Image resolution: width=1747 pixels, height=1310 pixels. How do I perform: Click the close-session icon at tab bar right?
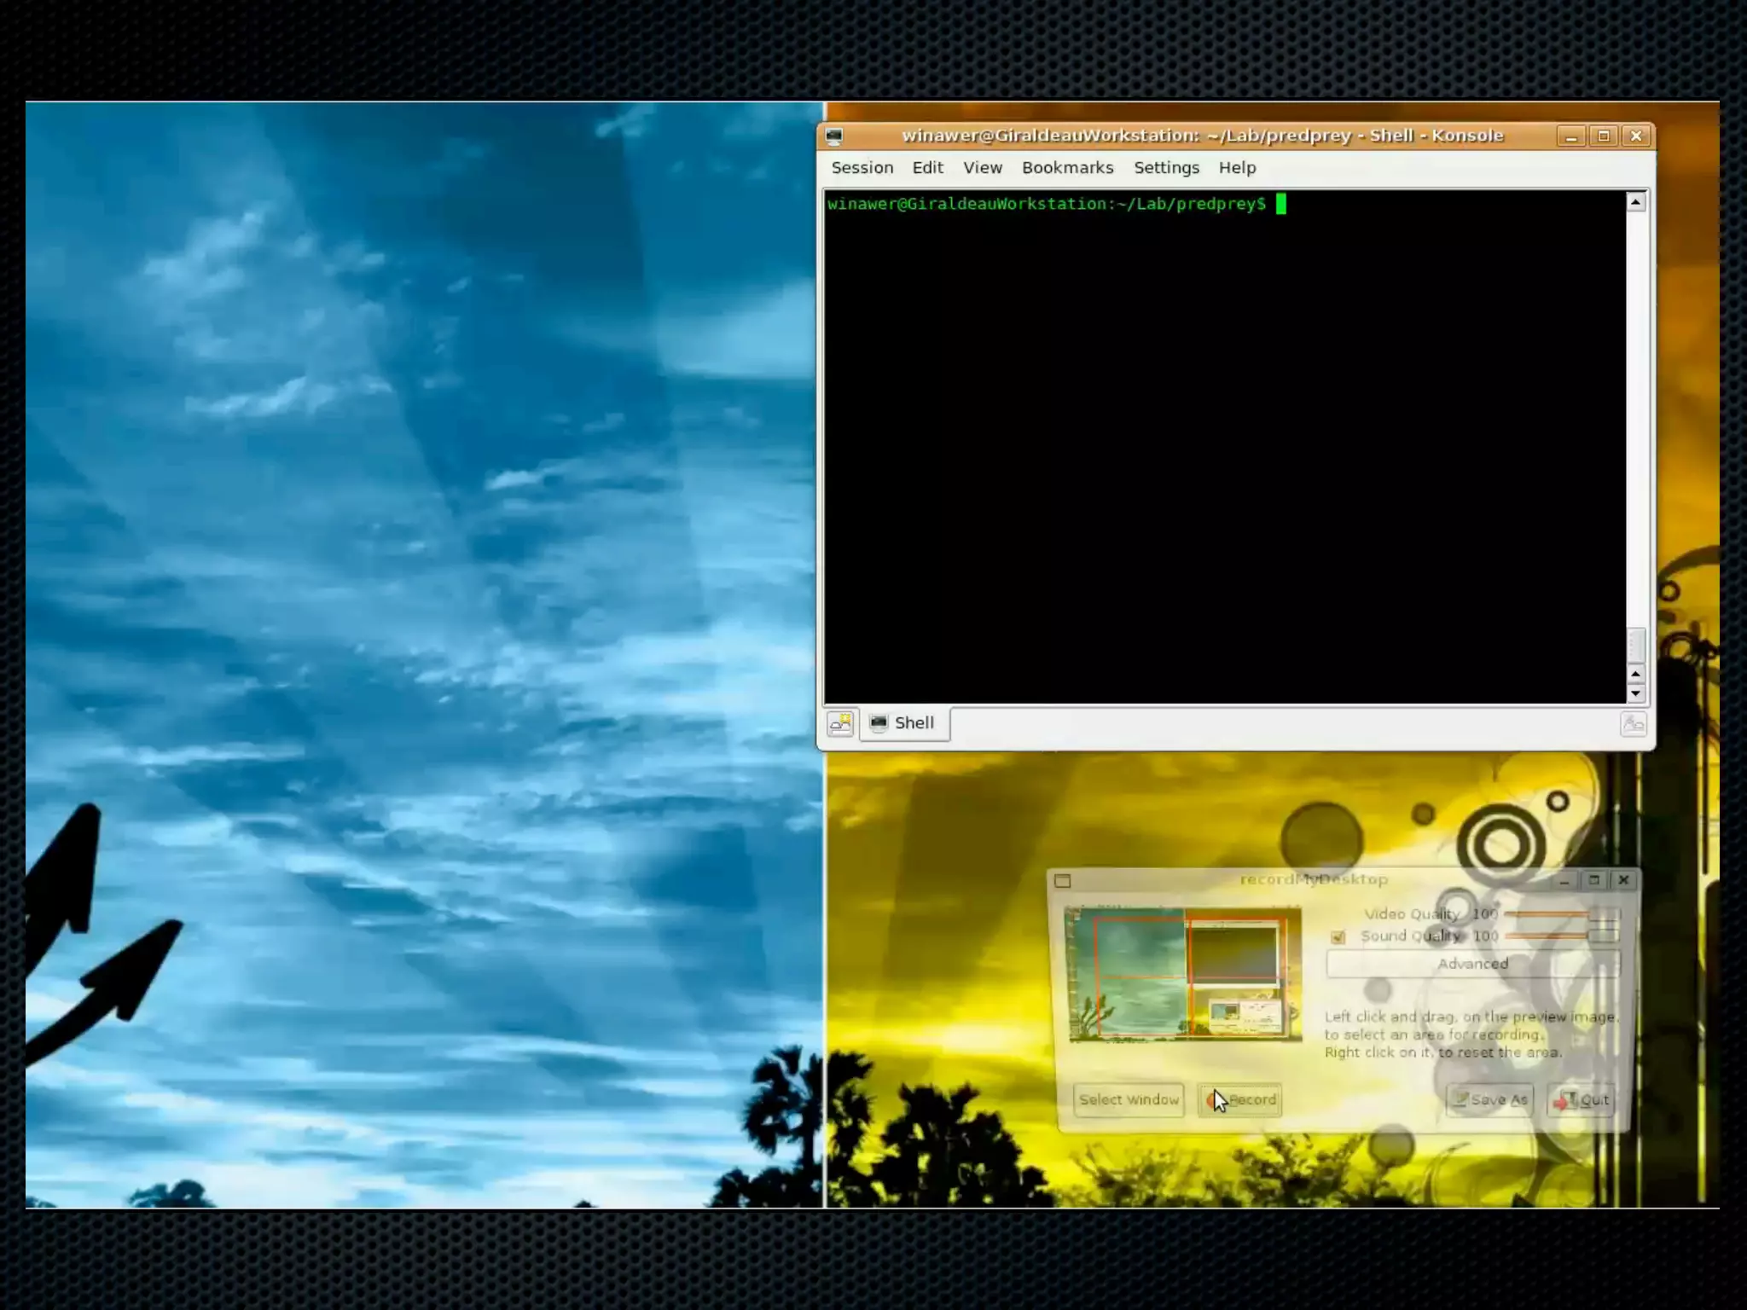1633,725
